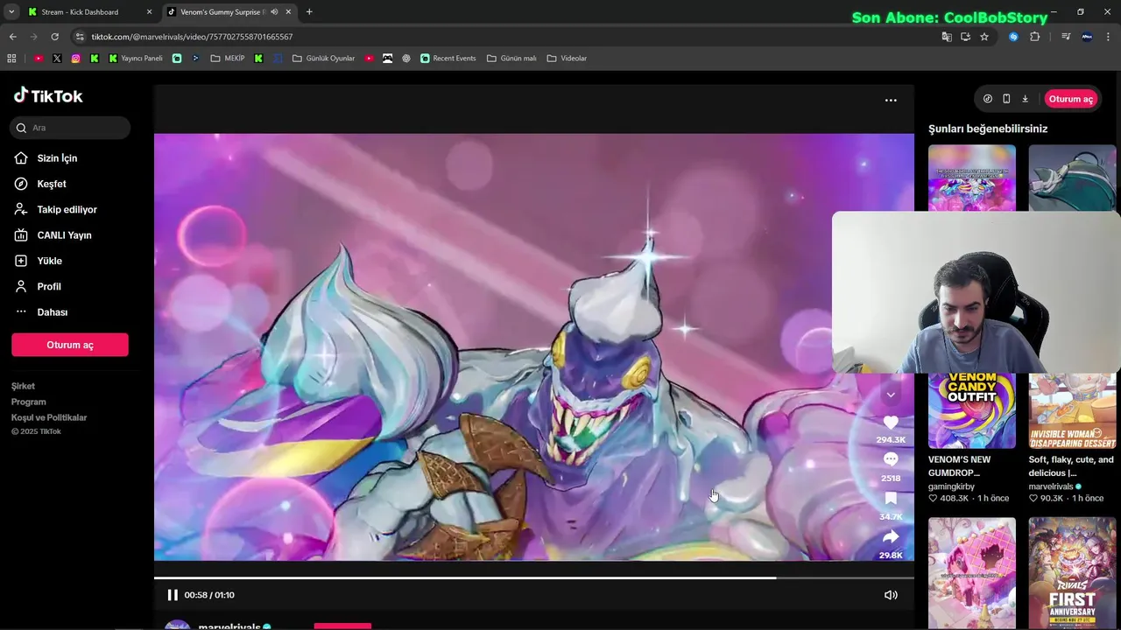Viewport: 1121px width, 630px height.
Task: Click the phone app icon in header
Action: coord(1006,99)
